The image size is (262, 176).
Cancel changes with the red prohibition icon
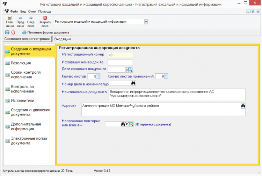(x=13, y=32)
